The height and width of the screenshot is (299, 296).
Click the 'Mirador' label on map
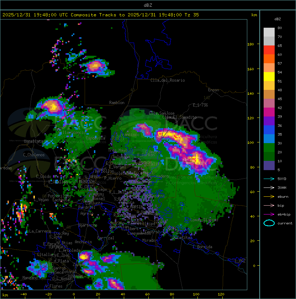(150, 241)
